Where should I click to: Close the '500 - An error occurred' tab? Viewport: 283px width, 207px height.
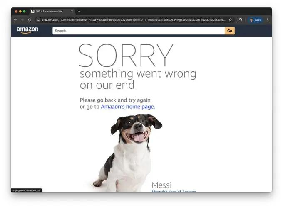click(x=72, y=11)
